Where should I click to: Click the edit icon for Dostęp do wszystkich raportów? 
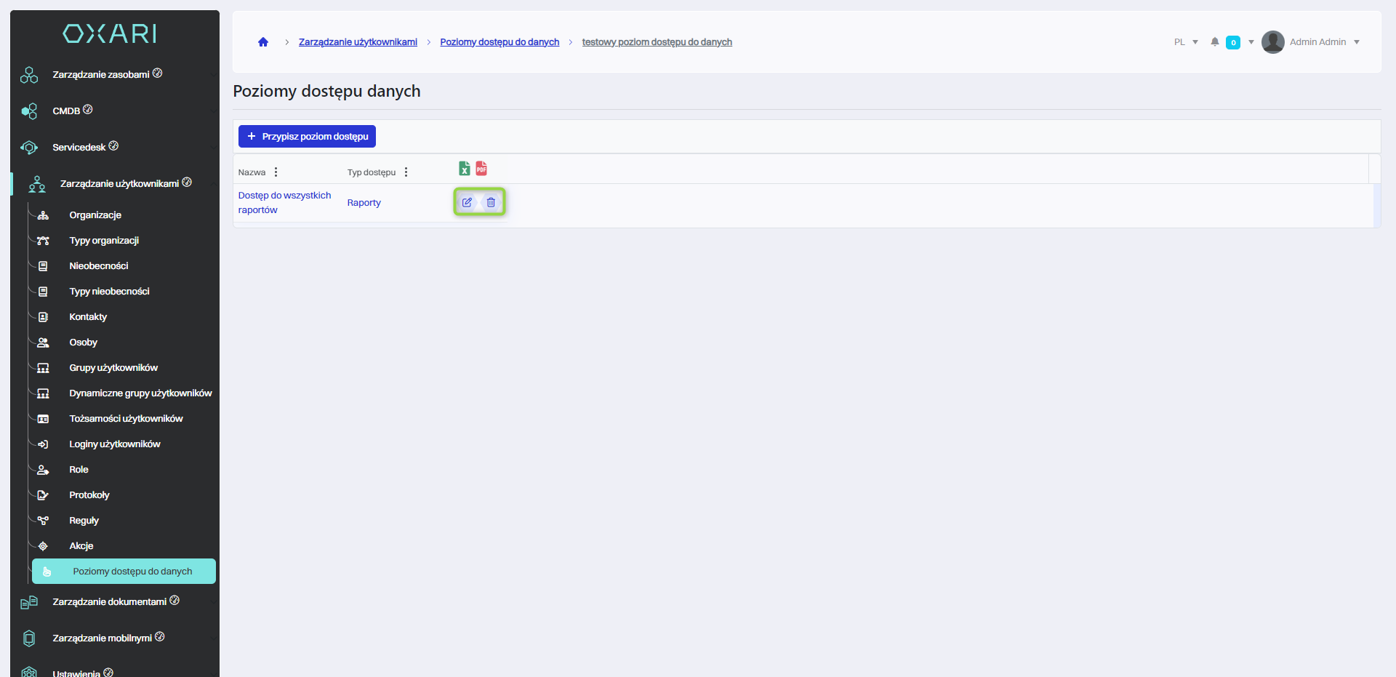[x=467, y=202]
